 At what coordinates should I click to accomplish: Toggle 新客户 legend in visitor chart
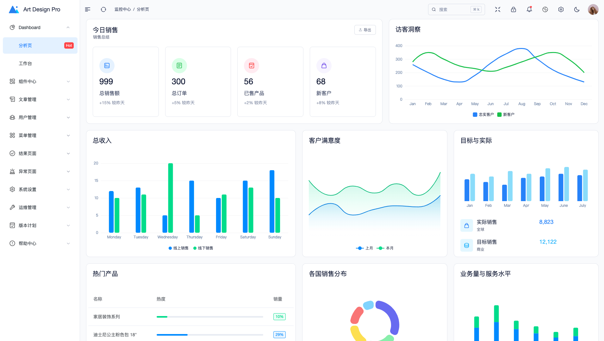pos(506,115)
